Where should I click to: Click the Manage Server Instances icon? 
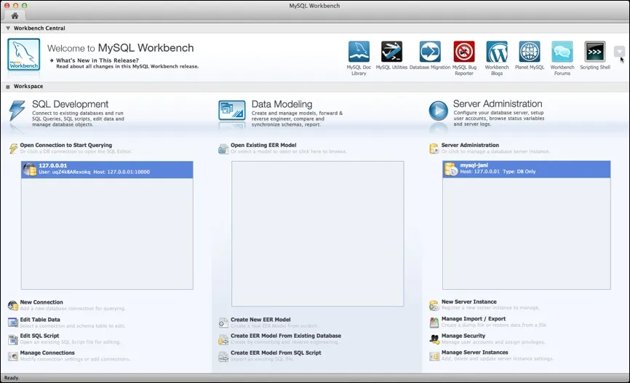click(x=434, y=356)
